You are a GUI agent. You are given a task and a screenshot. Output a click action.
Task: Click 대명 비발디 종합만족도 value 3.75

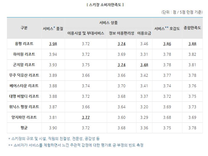pyautogui.click(x=192, y=96)
